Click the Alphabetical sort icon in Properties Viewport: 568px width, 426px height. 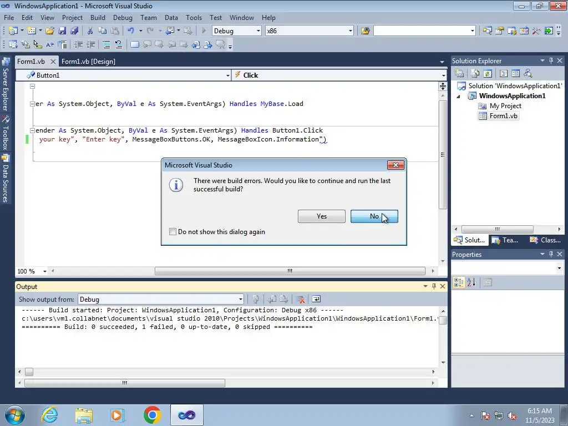pyautogui.click(x=471, y=282)
